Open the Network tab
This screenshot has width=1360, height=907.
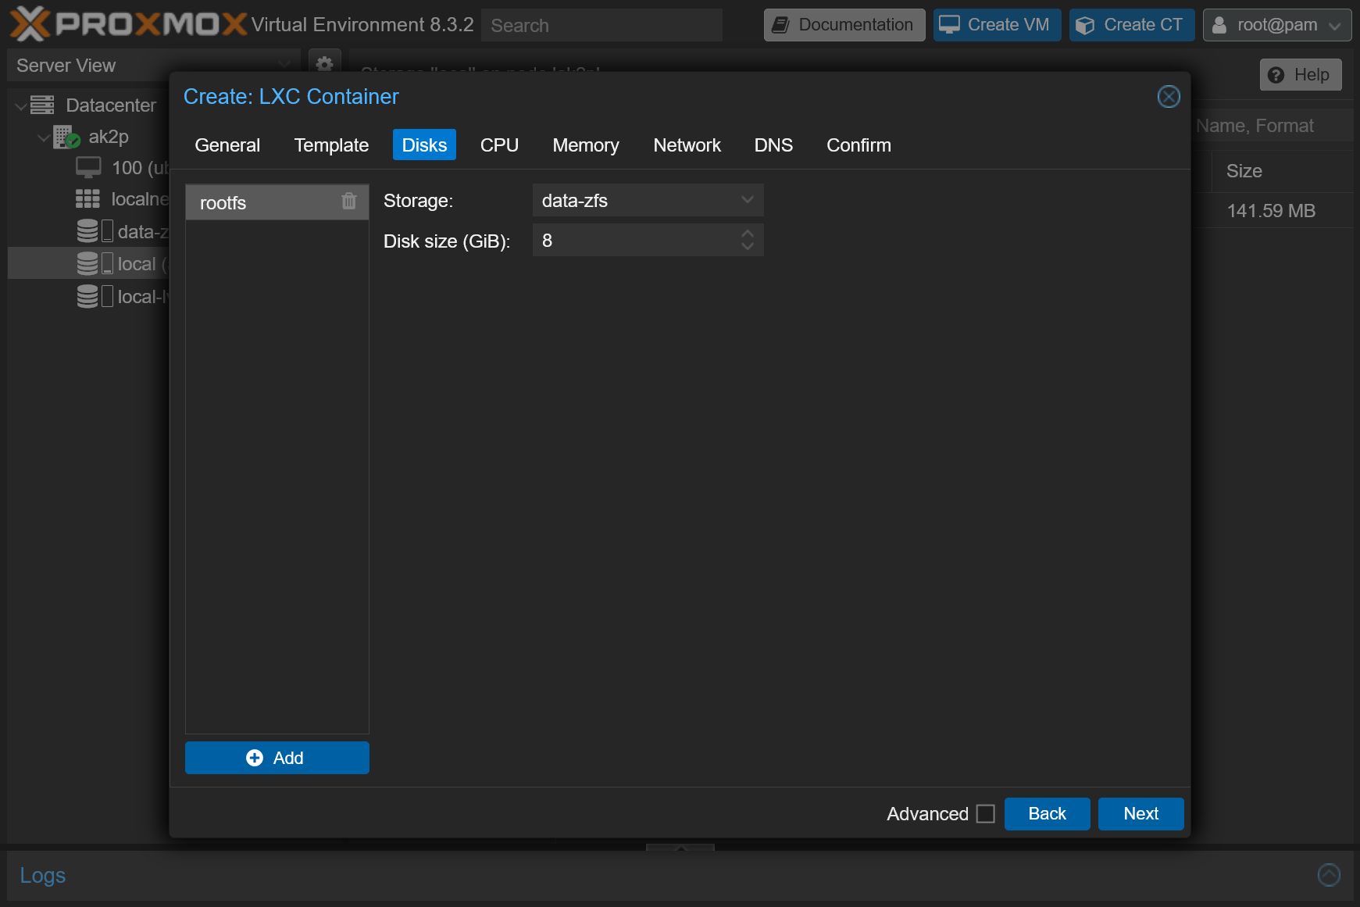click(x=687, y=145)
